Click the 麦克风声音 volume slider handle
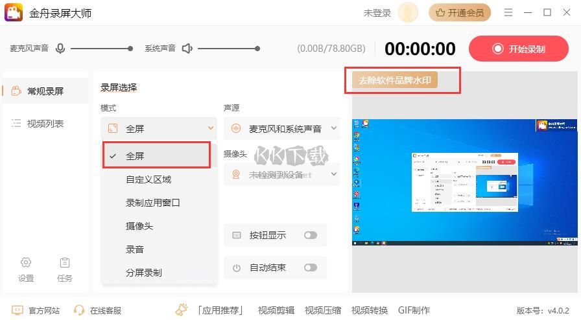The height and width of the screenshot is (320, 581). (130, 49)
